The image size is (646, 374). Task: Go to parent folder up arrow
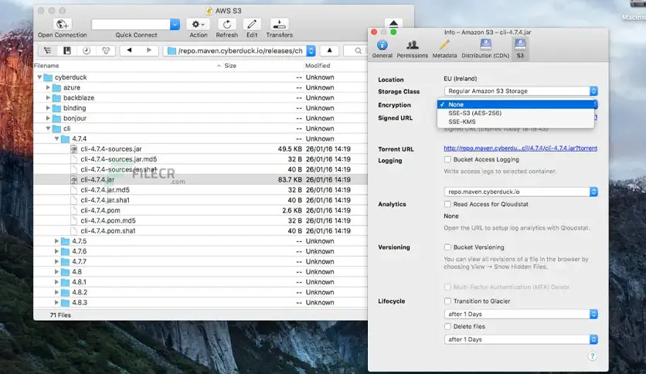coord(329,51)
